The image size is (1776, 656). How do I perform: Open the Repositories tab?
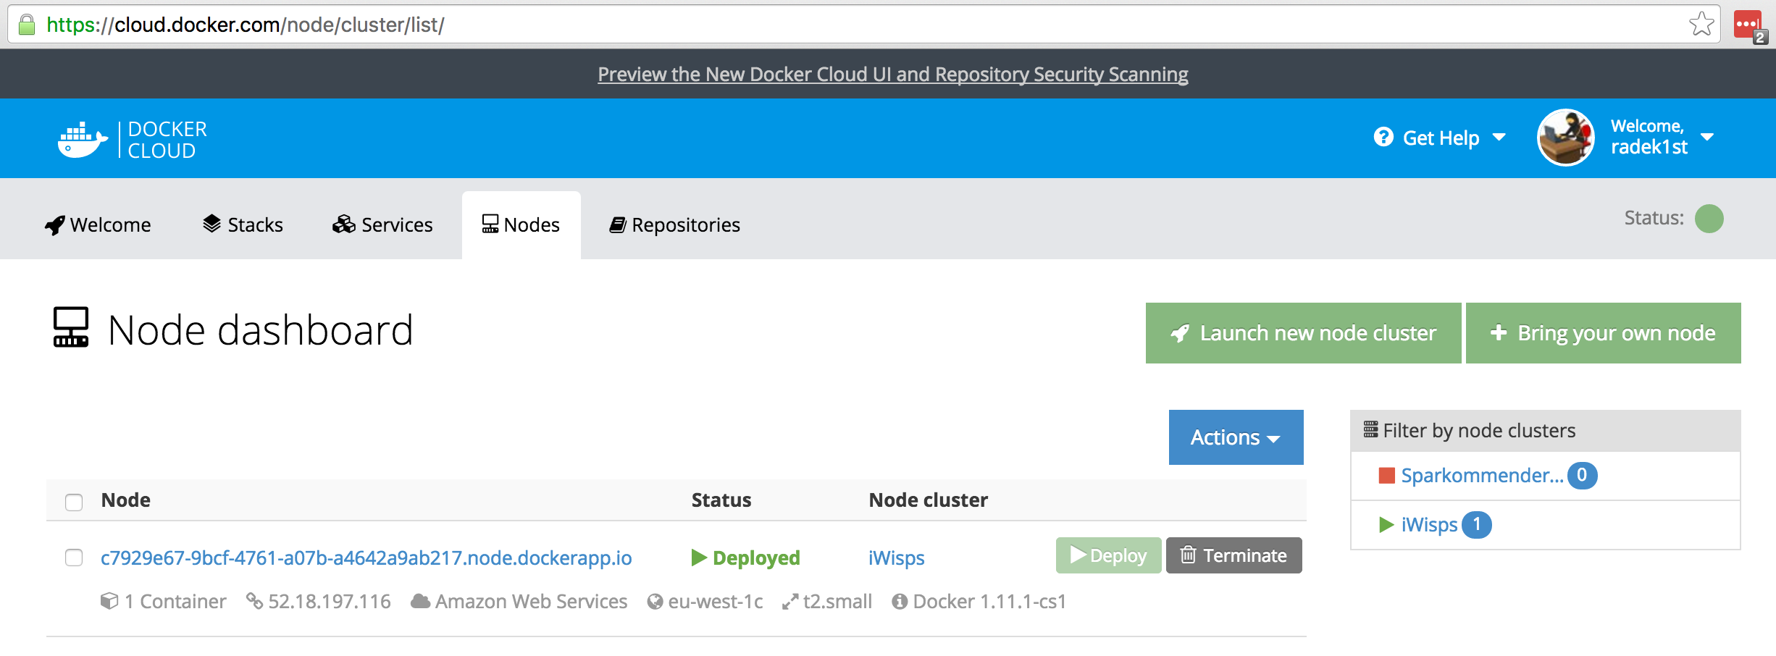[x=674, y=225]
